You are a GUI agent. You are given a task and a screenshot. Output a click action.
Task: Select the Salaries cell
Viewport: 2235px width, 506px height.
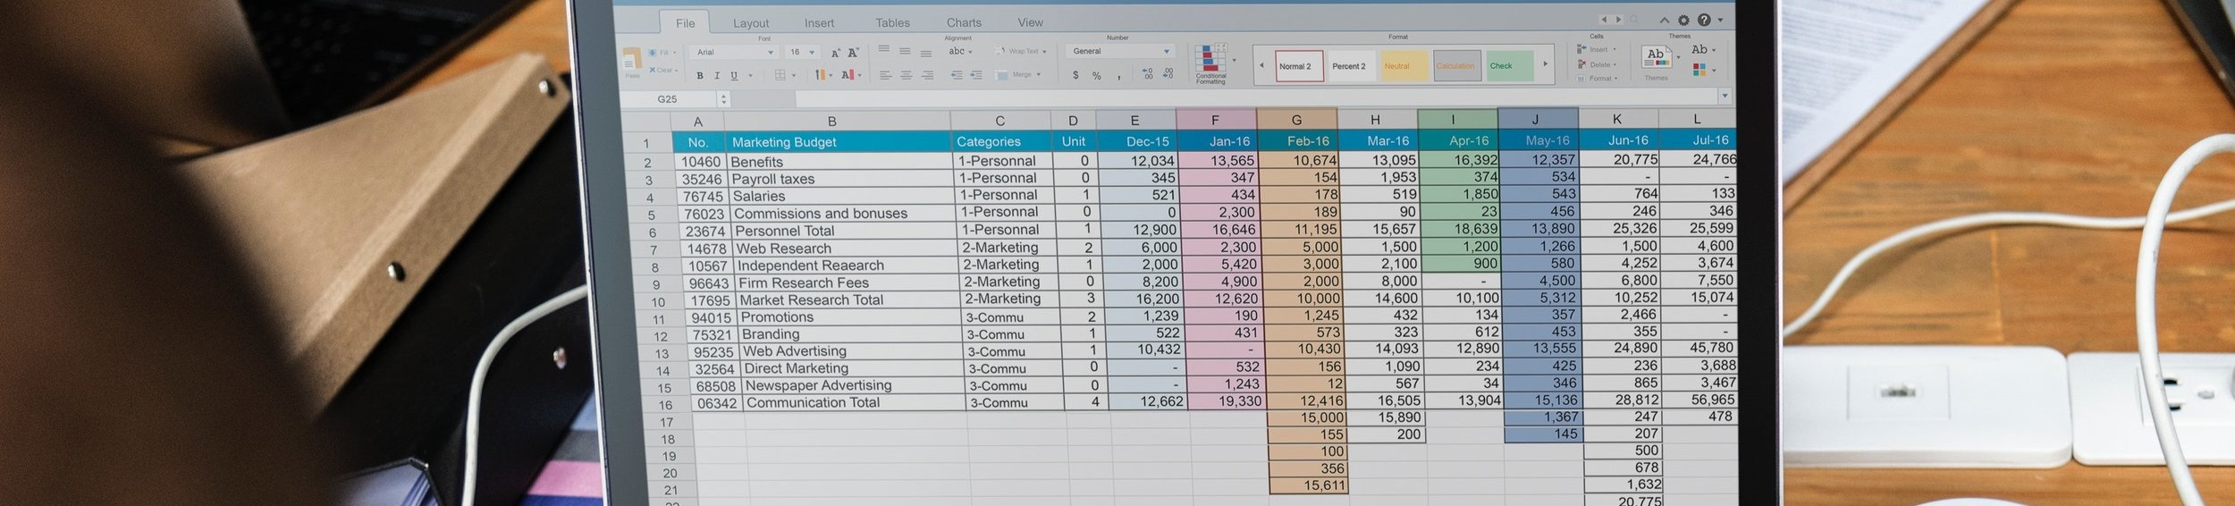pyautogui.click(x=840, y=197)
